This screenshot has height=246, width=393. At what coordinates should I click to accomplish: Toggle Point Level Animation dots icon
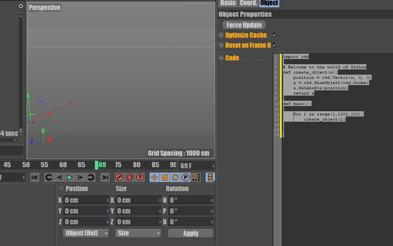click(x=196, y=177)
